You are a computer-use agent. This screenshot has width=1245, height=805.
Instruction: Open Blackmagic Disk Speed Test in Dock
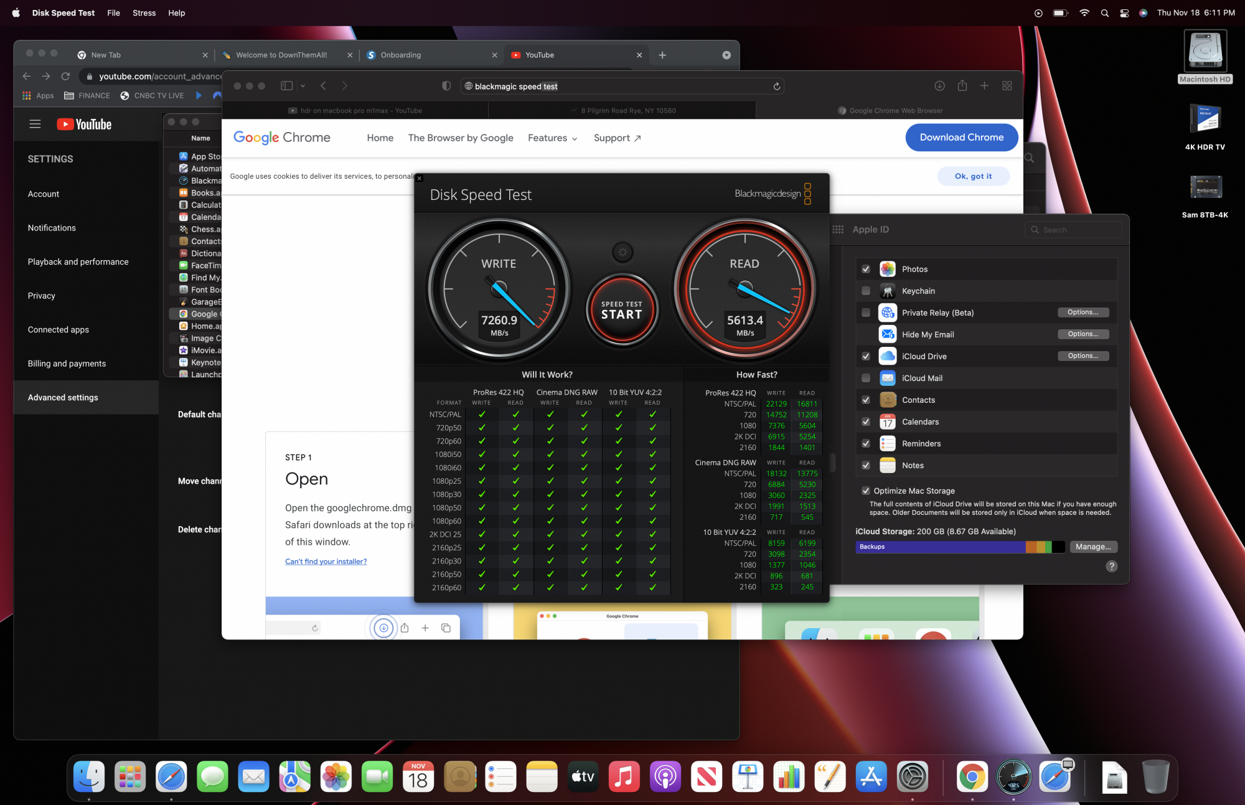(1013, 777)
